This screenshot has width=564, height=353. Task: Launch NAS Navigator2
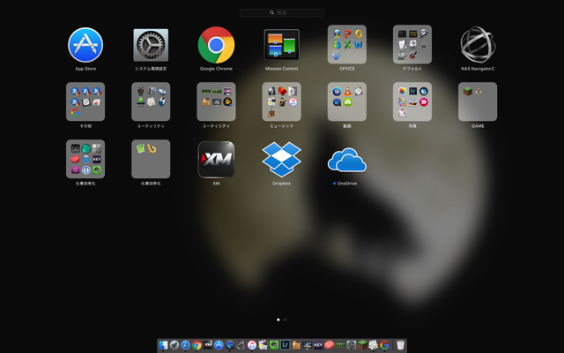[478, 45]
